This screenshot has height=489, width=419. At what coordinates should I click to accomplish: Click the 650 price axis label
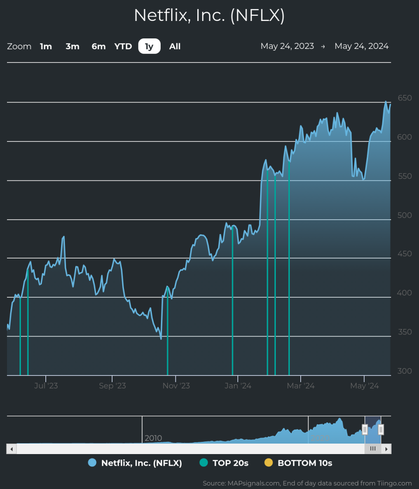405,98
